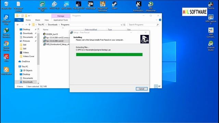The width and height of the screenshot is (219, 123).
Task: Open the File tab in Explorer
Action: click(19, 20)
